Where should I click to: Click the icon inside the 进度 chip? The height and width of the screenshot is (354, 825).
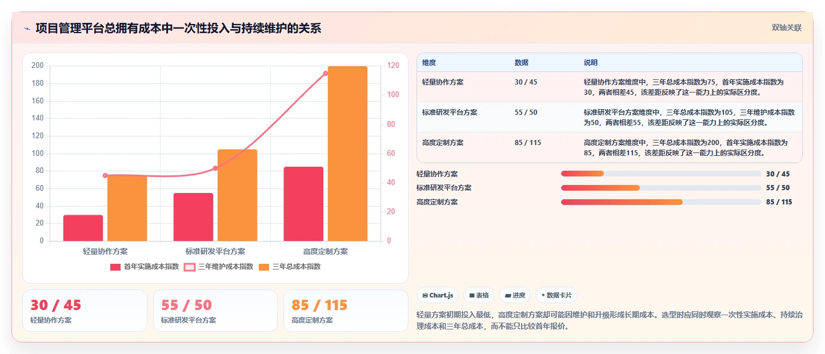pos(507,296)
